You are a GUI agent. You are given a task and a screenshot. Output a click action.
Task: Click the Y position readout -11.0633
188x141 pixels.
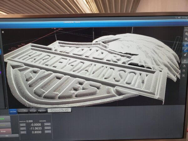click(36, 128)
